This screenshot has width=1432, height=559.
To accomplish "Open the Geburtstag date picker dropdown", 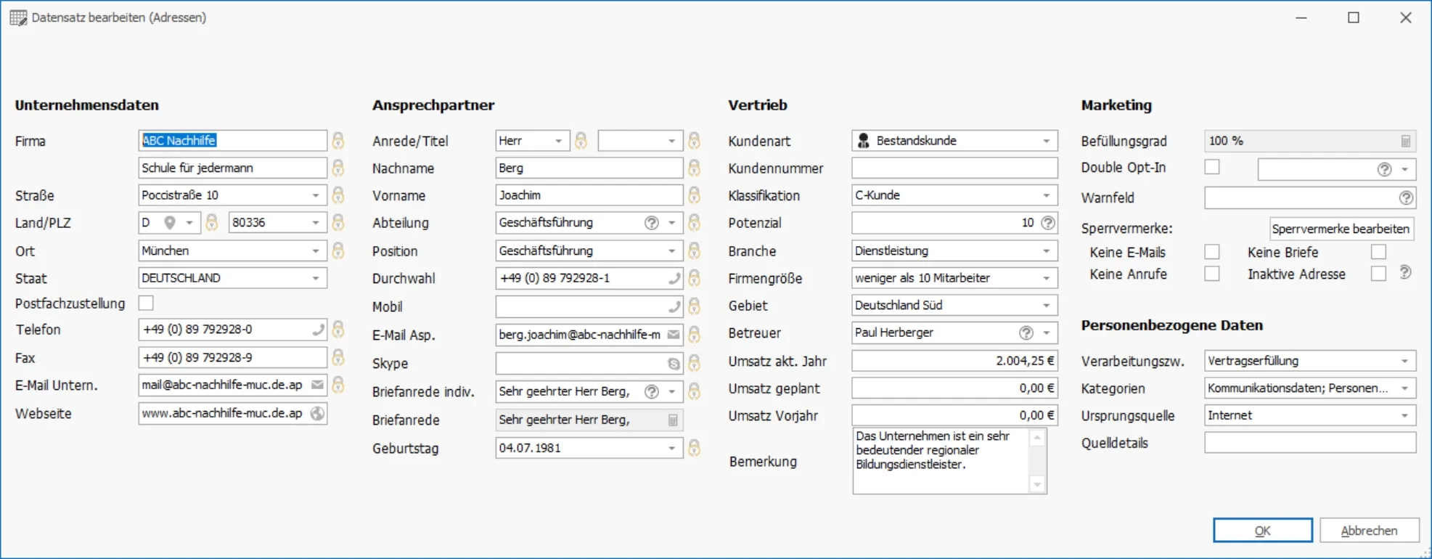I will (671, 448).
